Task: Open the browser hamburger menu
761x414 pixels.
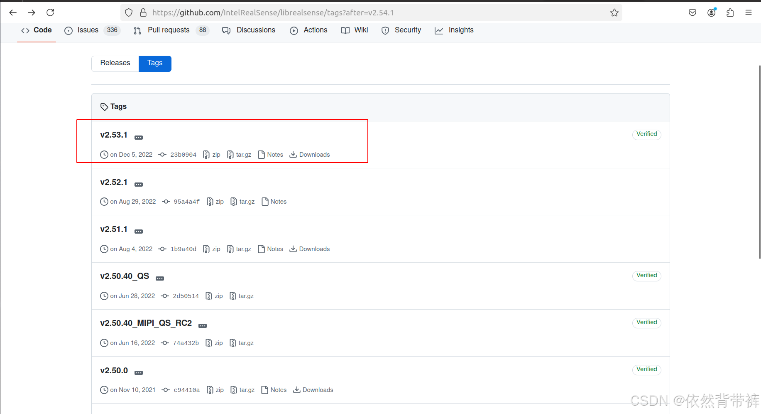Action: point(749,12)
